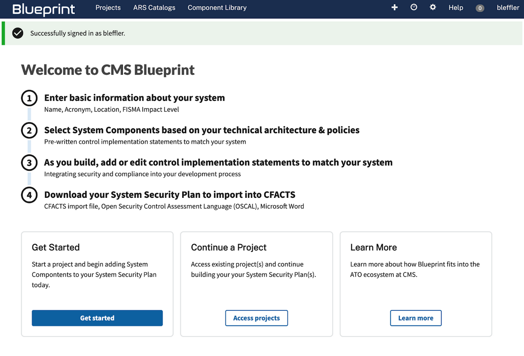Click the notification count badge
This screenshot has width=524, height=356.
pyautogui.click(x=480, y=8)
